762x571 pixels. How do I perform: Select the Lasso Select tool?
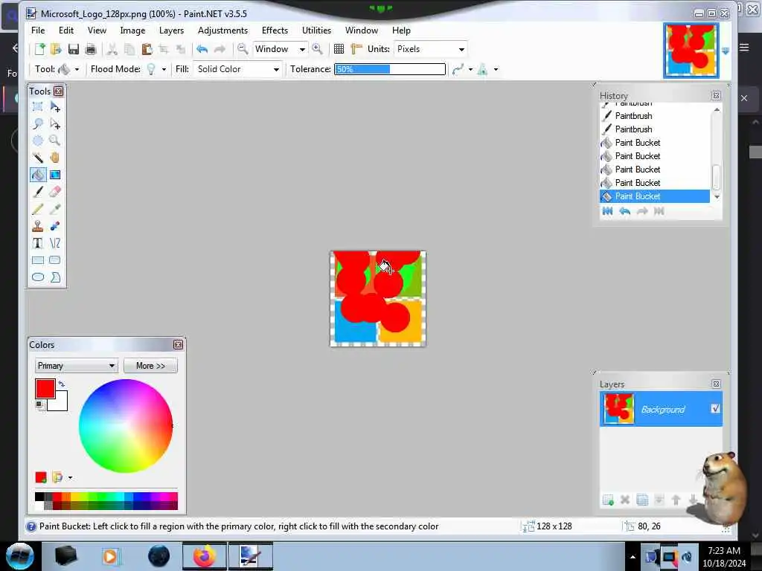(37, 123)
